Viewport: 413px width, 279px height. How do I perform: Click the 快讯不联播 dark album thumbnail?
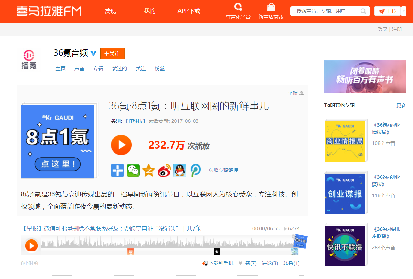pos(345,245)
